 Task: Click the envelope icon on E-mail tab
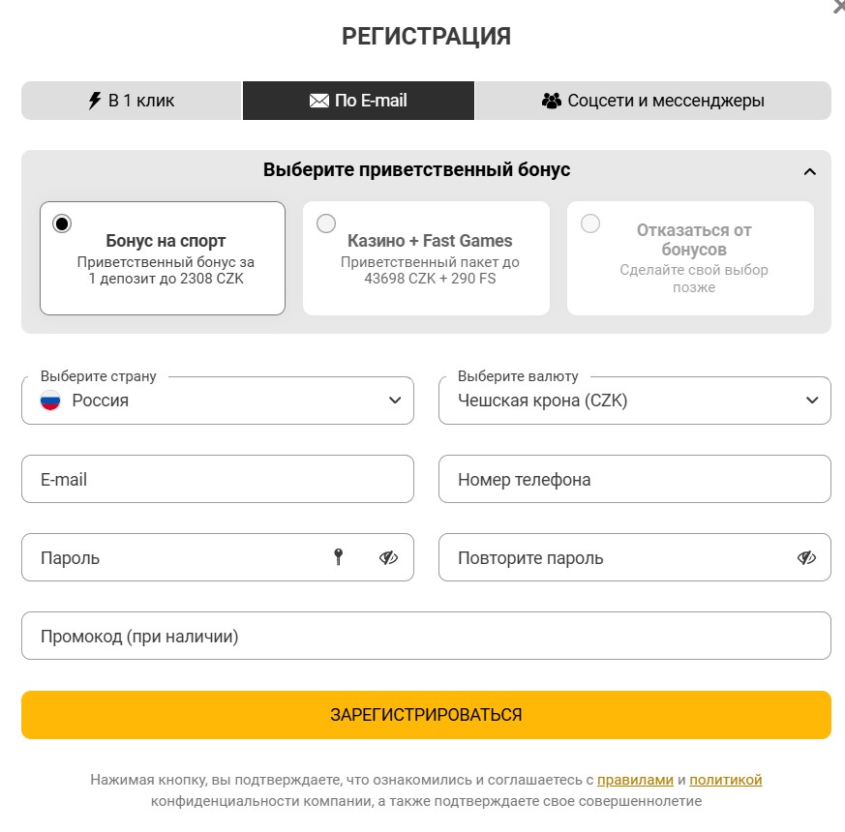pos(321,100)
